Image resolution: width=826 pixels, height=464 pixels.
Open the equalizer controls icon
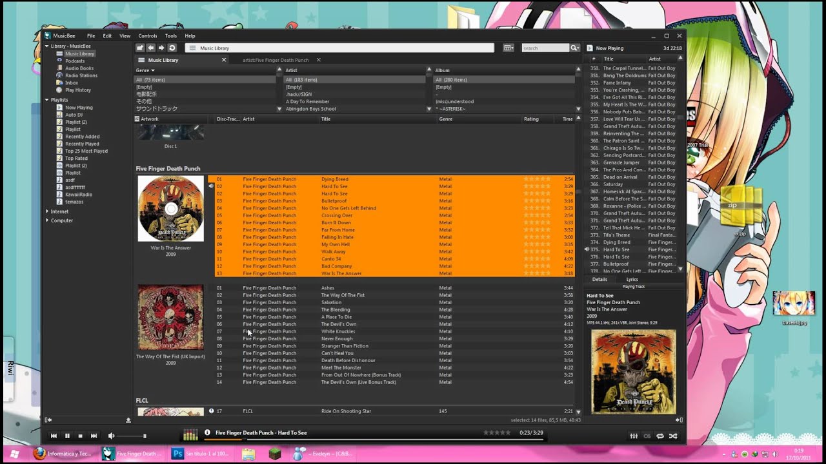[x=634, y=436]
